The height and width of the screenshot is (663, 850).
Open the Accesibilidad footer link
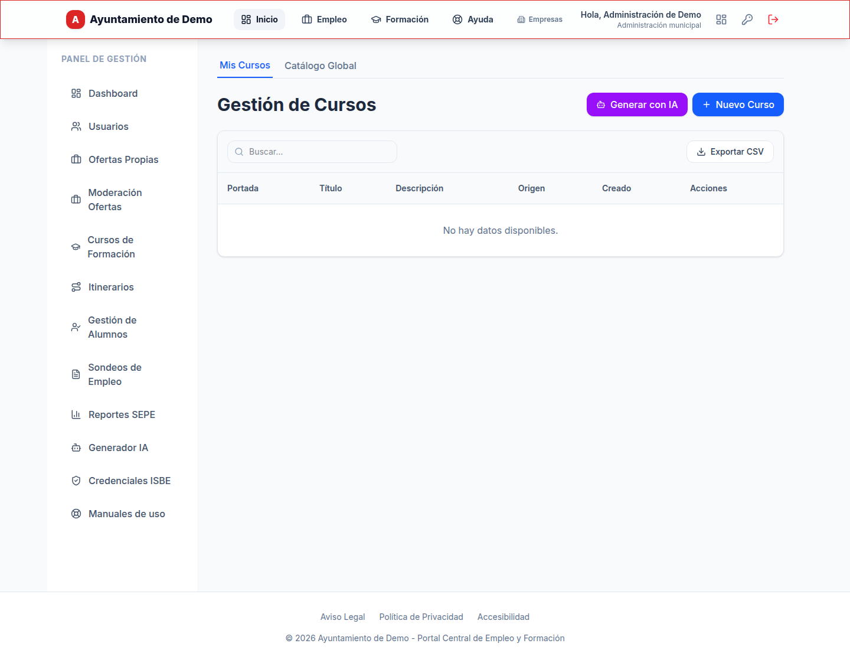click(x=504, y=617)
